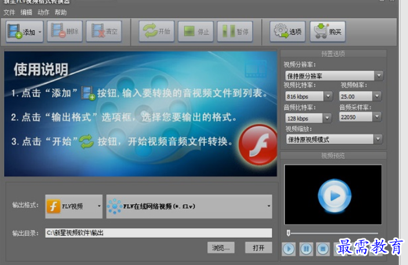This screenshot has height=265, width=408.
Task: Click the red Flash logo in the banner
Action: 258,145
